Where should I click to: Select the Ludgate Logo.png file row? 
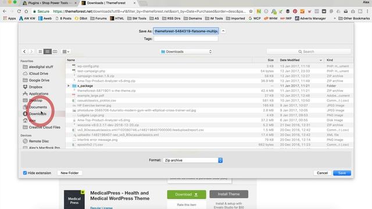pyautogui.click(x=209, y=115)
